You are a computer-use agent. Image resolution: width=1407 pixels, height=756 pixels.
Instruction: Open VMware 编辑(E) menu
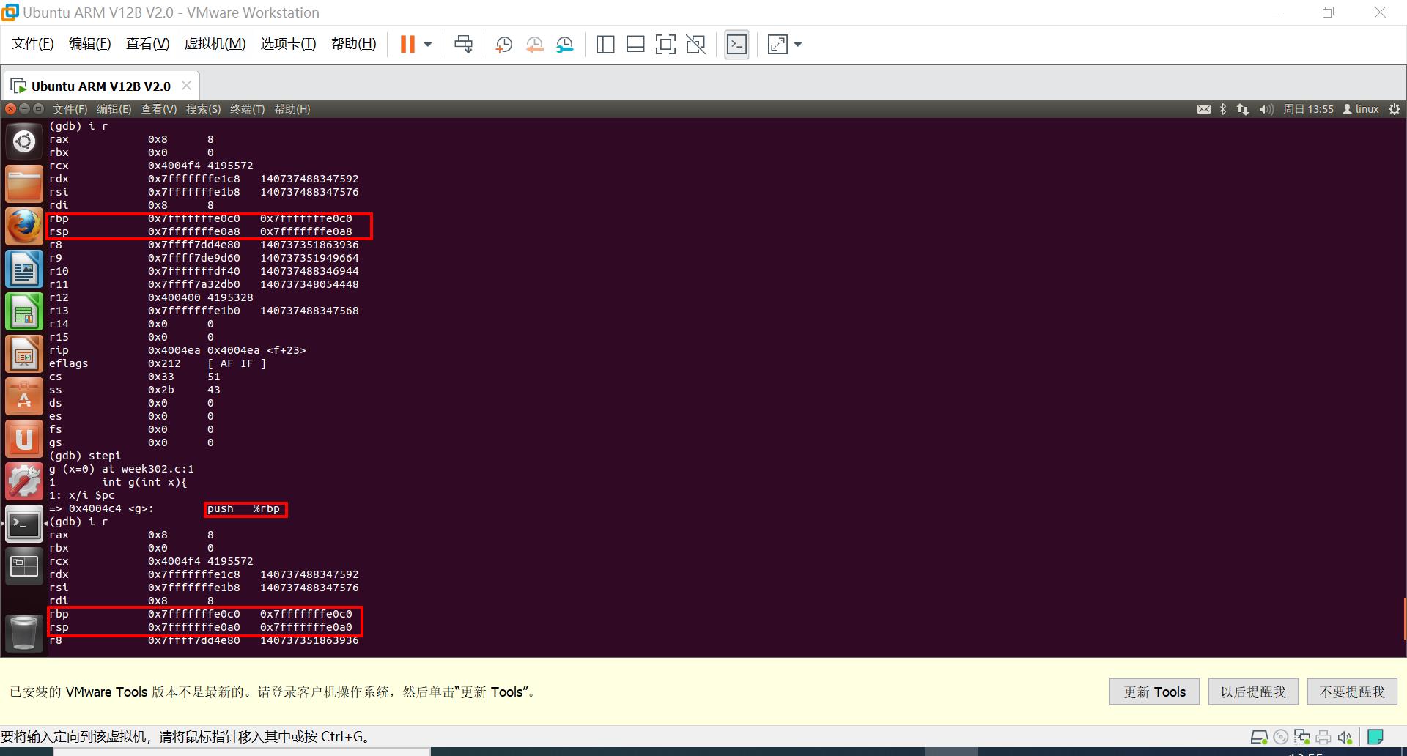[89, 44]
